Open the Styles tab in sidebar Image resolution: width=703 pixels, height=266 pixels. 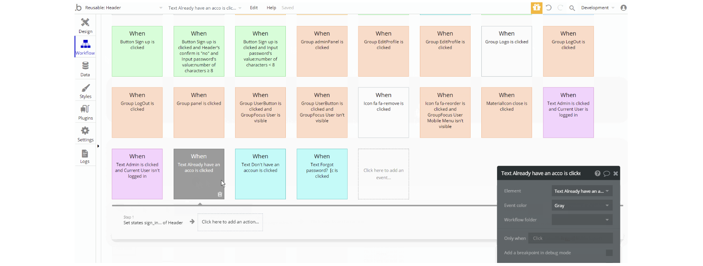coord(85,90)
